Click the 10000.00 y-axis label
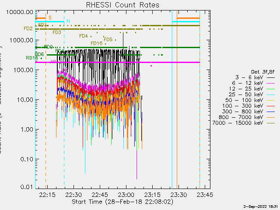Screen dimensions: 280x210 20,12
